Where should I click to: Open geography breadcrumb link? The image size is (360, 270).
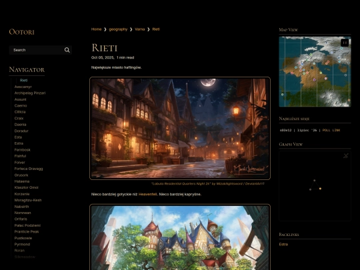pos(118,29)
